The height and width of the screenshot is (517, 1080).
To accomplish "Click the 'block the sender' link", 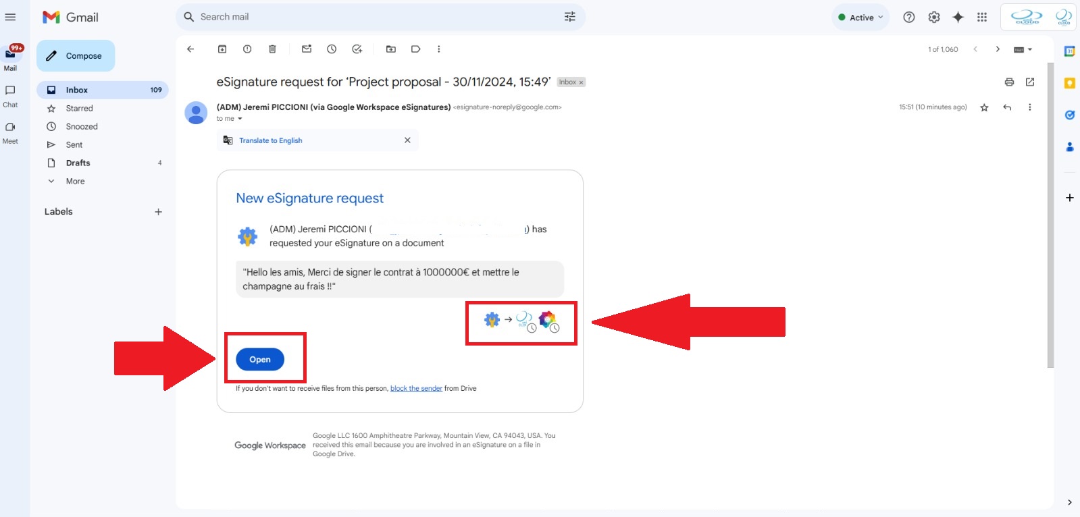I will 416,389.
